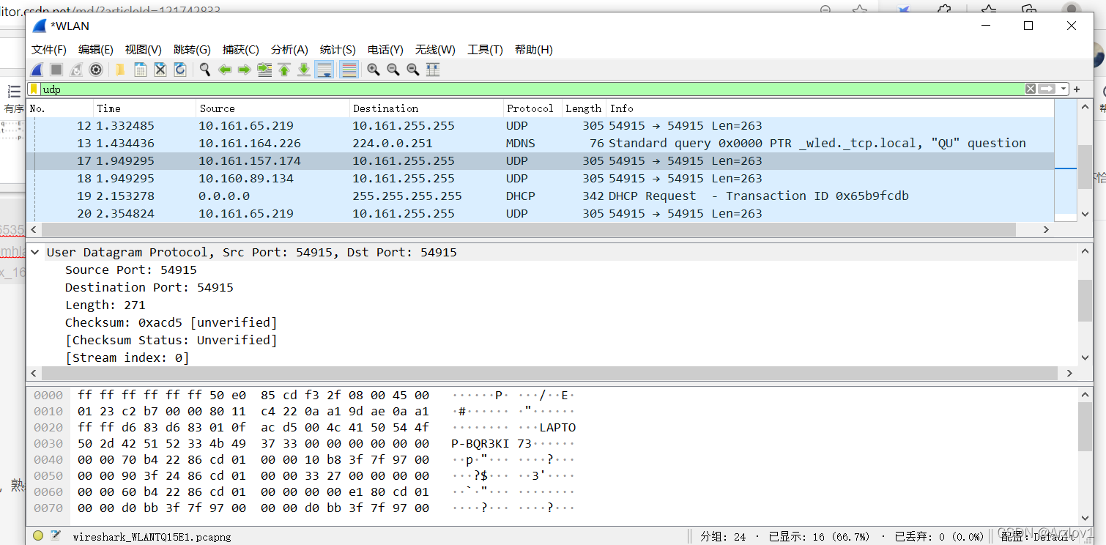1106x545 pixels.
Task: Open capture options gear icon
Action: click(x=96, y=70)
